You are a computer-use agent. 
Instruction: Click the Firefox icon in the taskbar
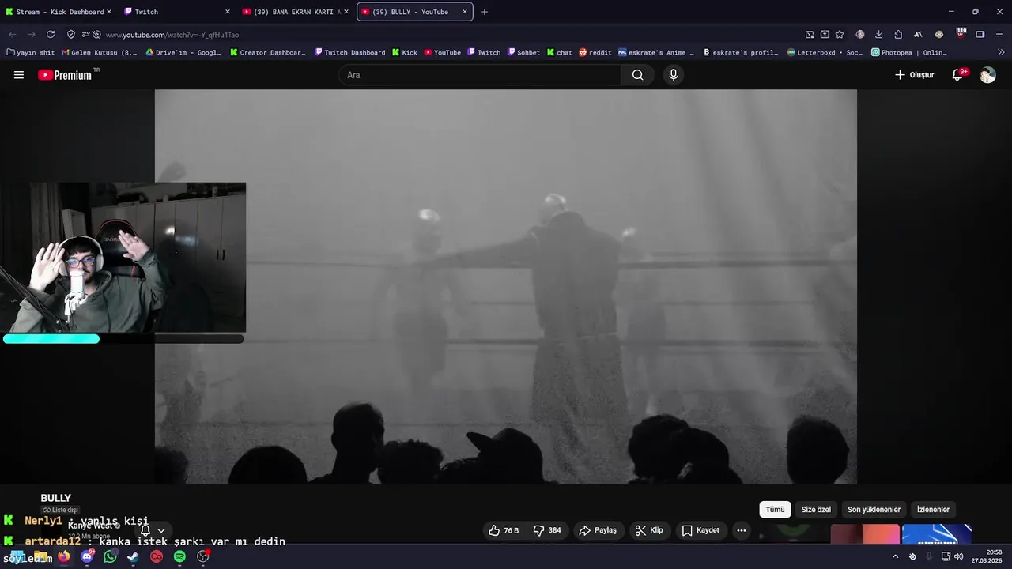(x=64, y=556)
